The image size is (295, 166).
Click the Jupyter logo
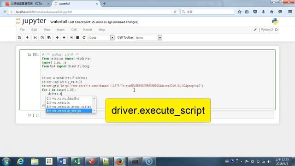(x=31, y=21)
